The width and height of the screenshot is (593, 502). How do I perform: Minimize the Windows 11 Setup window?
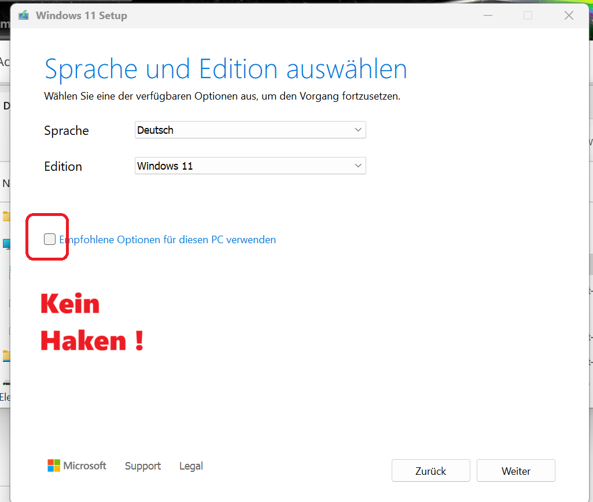[488, 16]
